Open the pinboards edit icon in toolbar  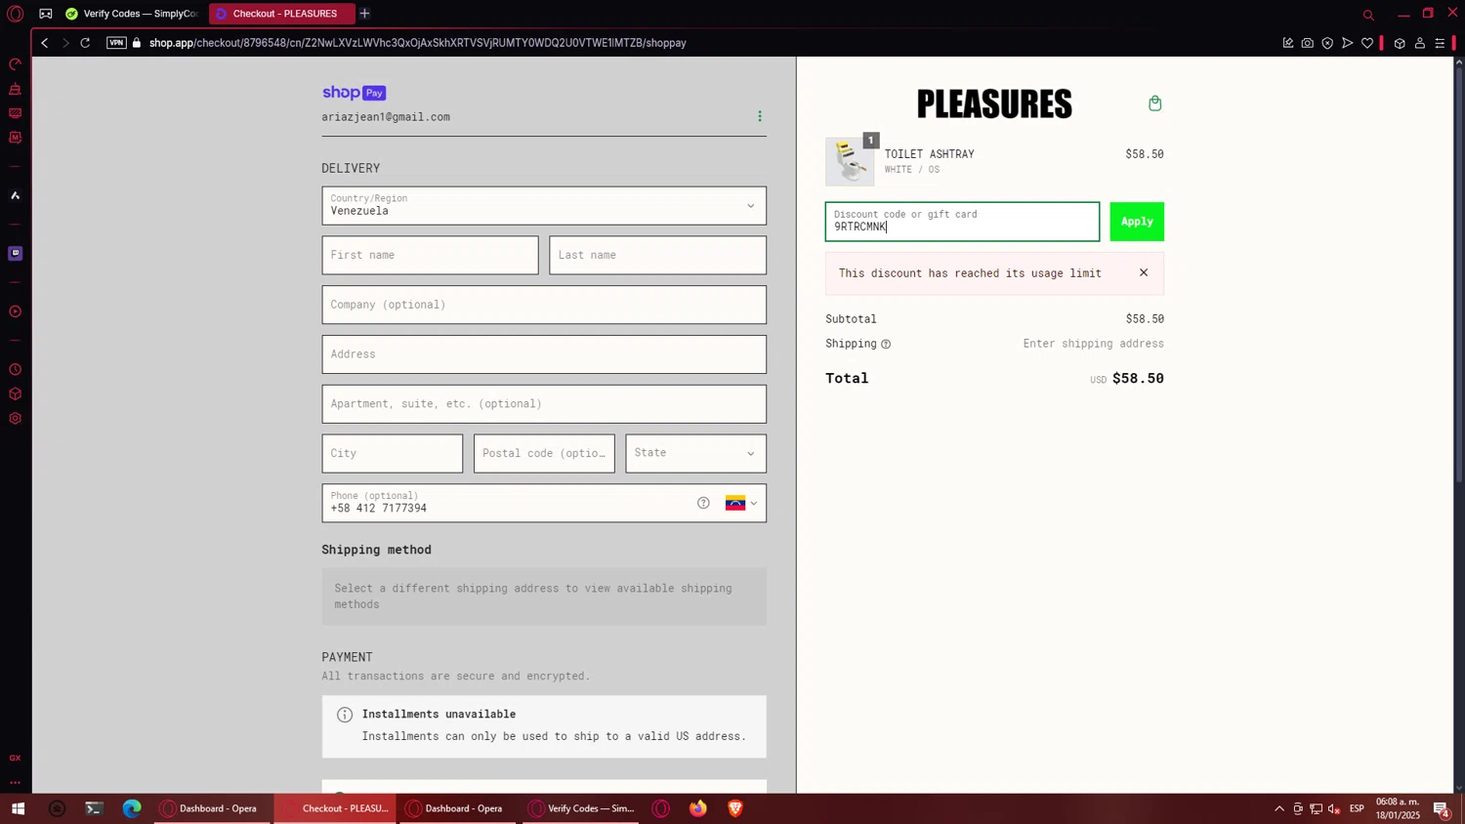[1287, 43]
